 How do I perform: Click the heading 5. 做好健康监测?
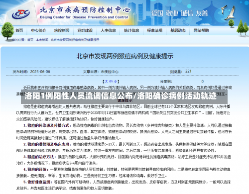(x=38, y=182)
